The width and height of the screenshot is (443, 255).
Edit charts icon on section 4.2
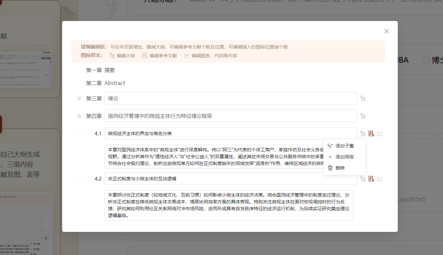pyautogui.click(x=380, y=178)
